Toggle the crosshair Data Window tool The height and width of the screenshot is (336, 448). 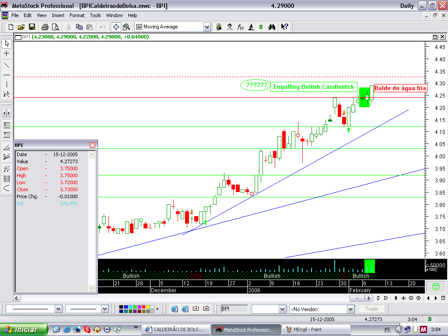tap(116, 27)
